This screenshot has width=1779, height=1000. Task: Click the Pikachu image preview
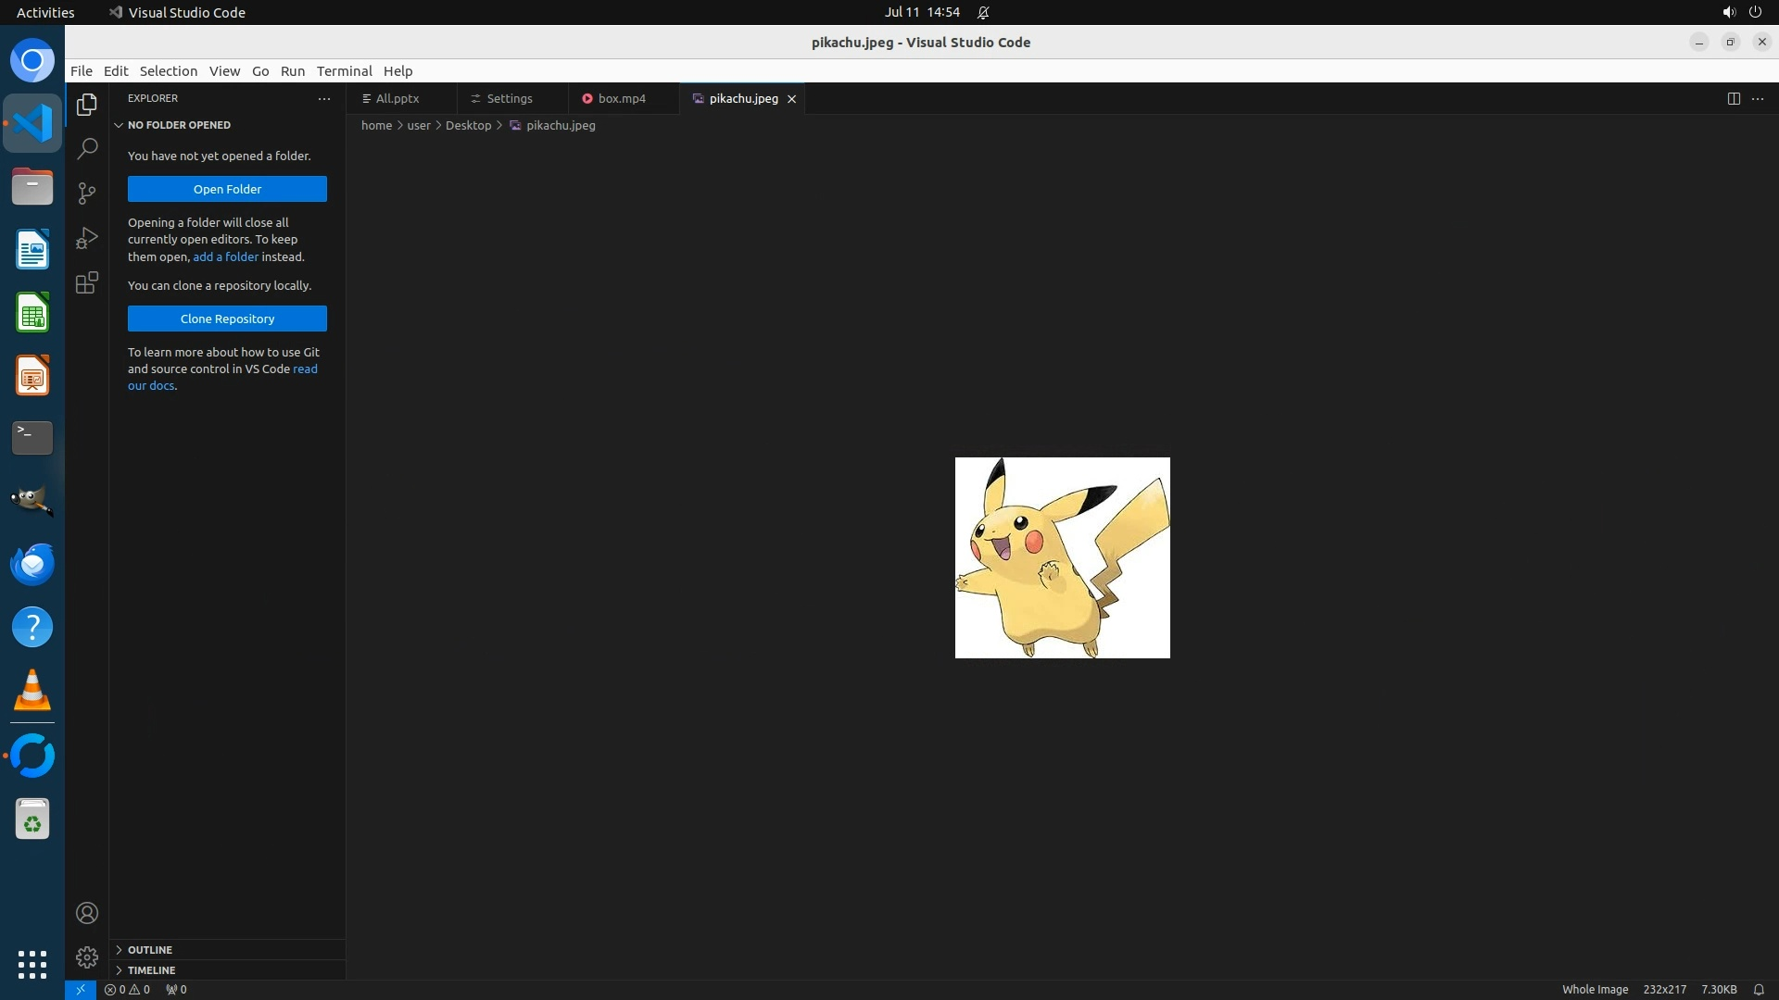click(x=1062, y=557)
